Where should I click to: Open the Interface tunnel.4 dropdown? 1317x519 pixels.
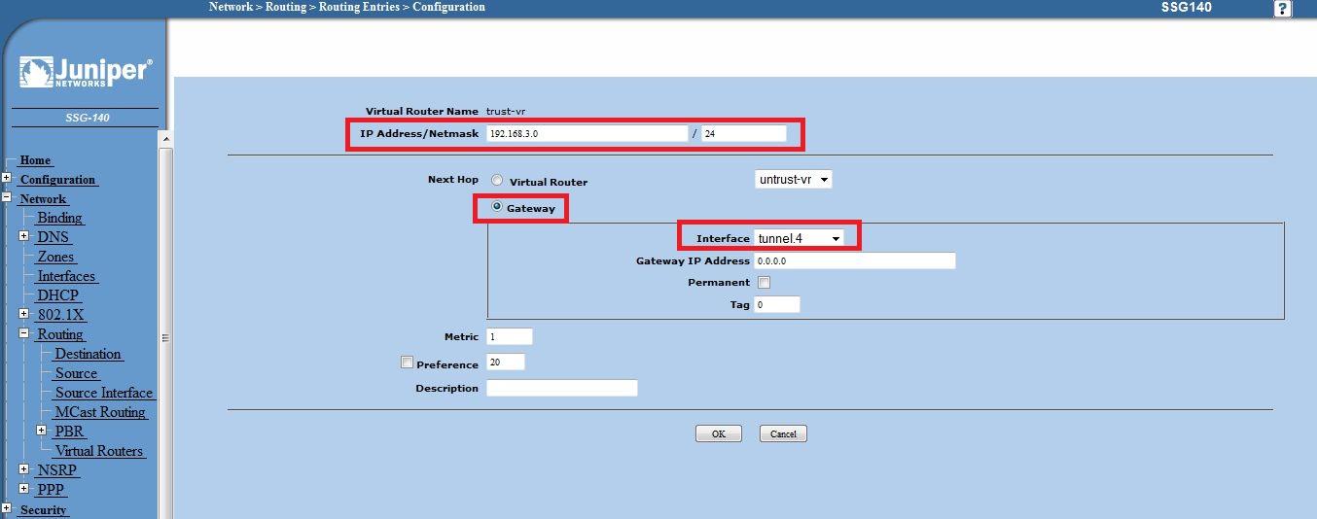(800, 238)
